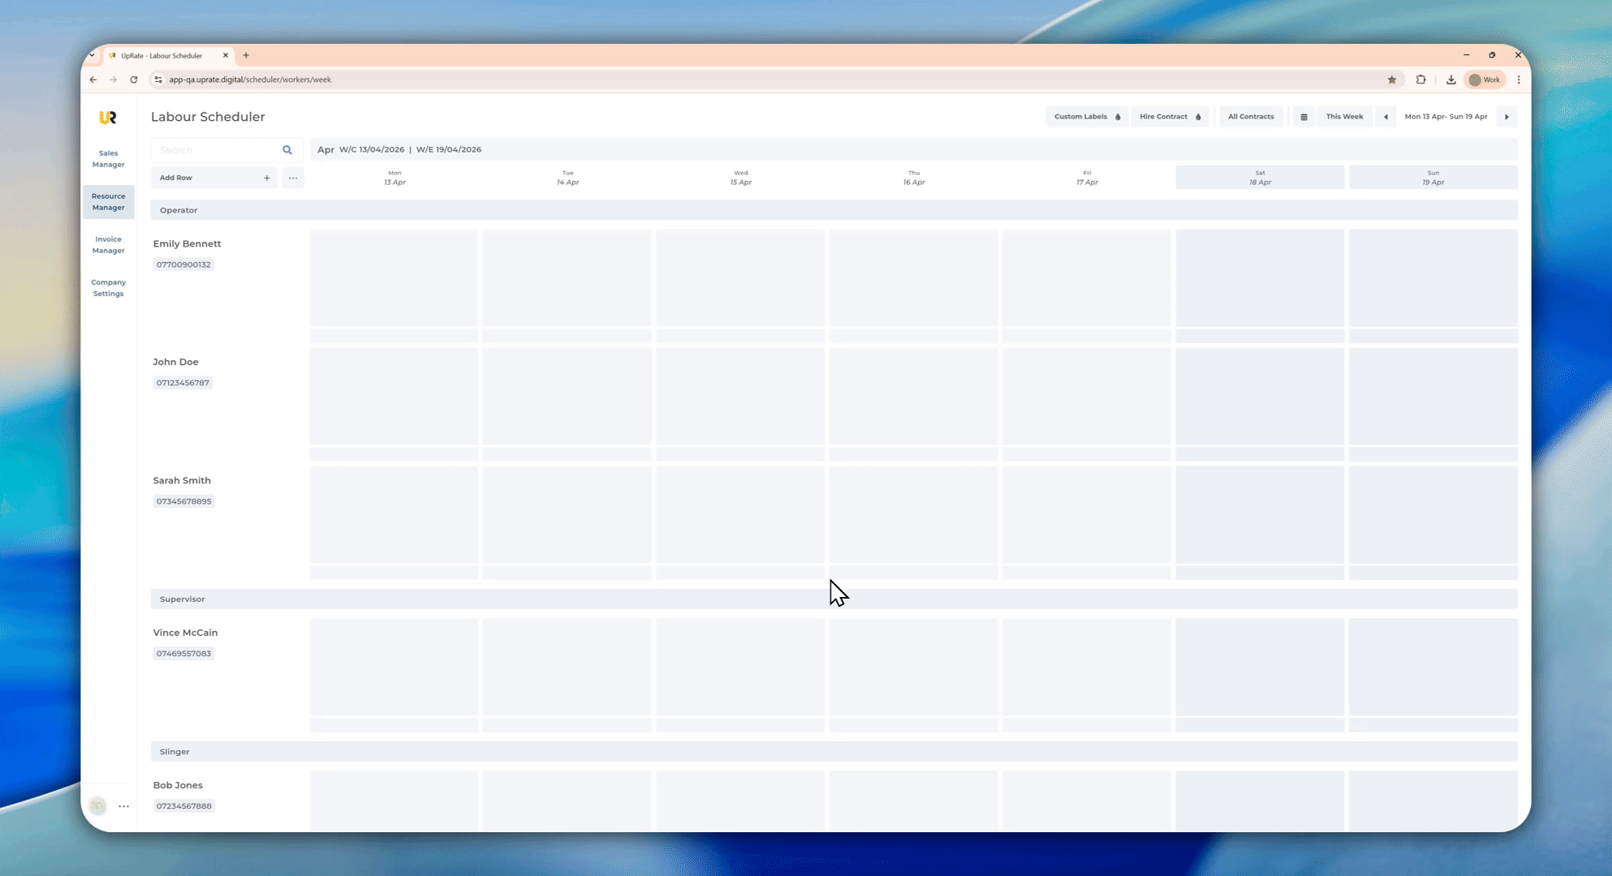
Task: Open the Sales Manager section
Action: [x=108, y=159]
